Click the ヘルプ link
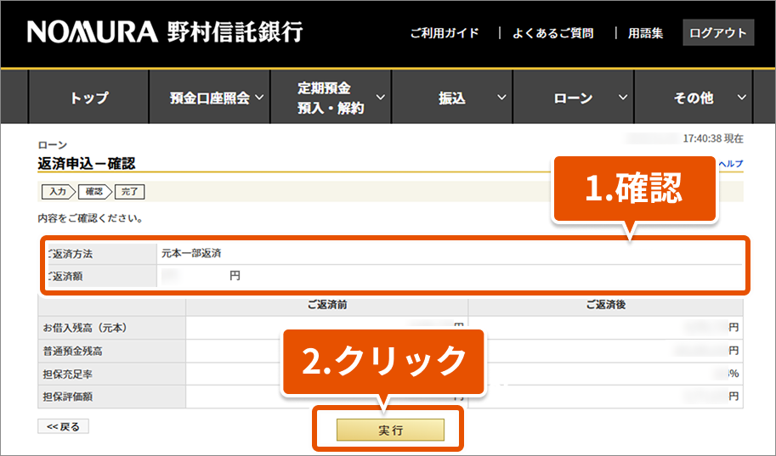Image resolution: width=776 pixels, height=456 pixels. tap(731, 164)
